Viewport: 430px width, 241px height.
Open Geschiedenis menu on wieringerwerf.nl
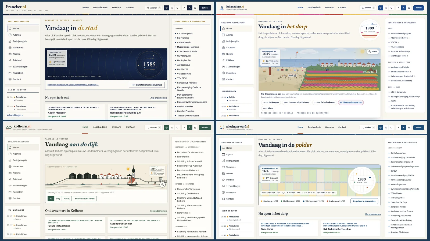tap(314, 127)
